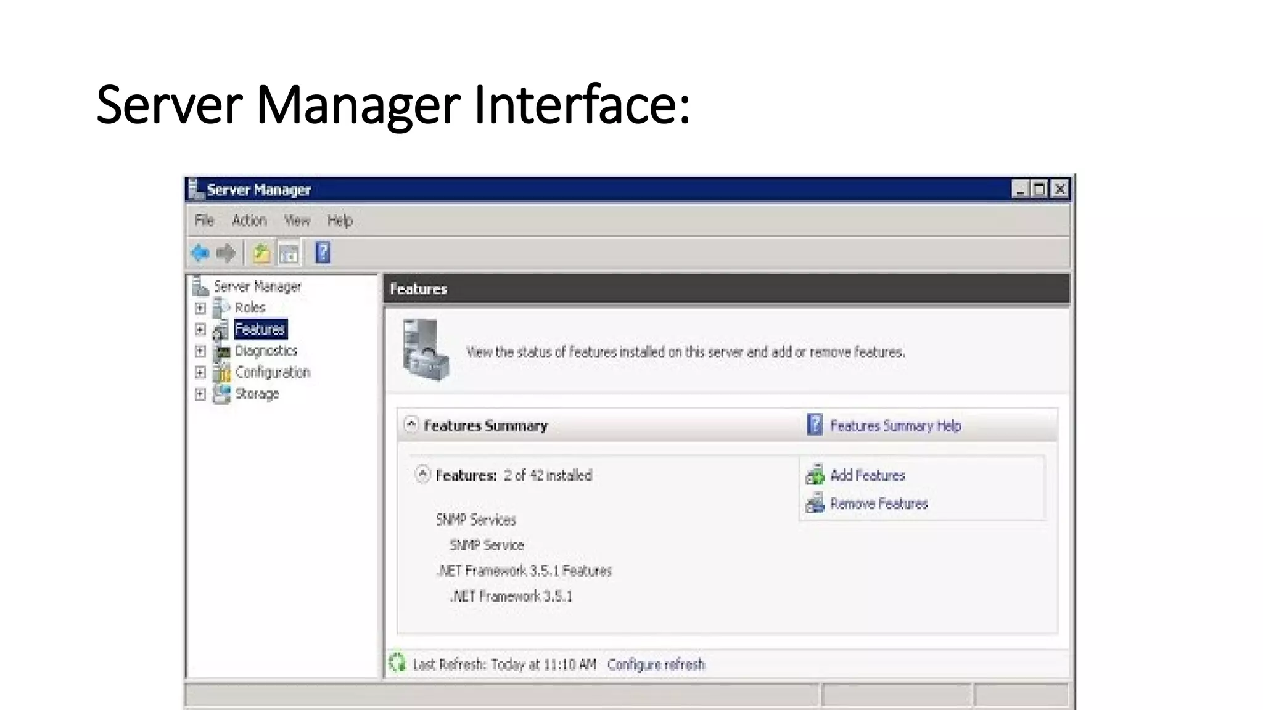Click the Back arrow toolbar icon
This screenshot has width=1263, height=710.
200,253
